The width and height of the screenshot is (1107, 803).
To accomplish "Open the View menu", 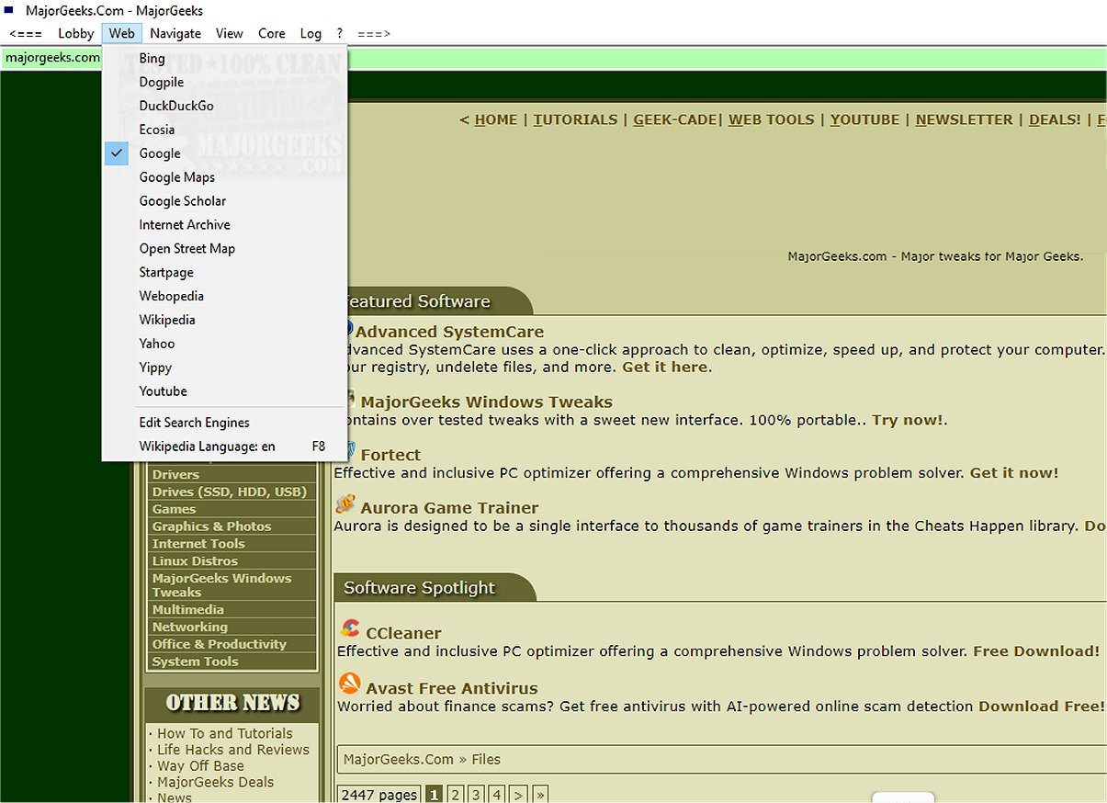I will [230, 33].
